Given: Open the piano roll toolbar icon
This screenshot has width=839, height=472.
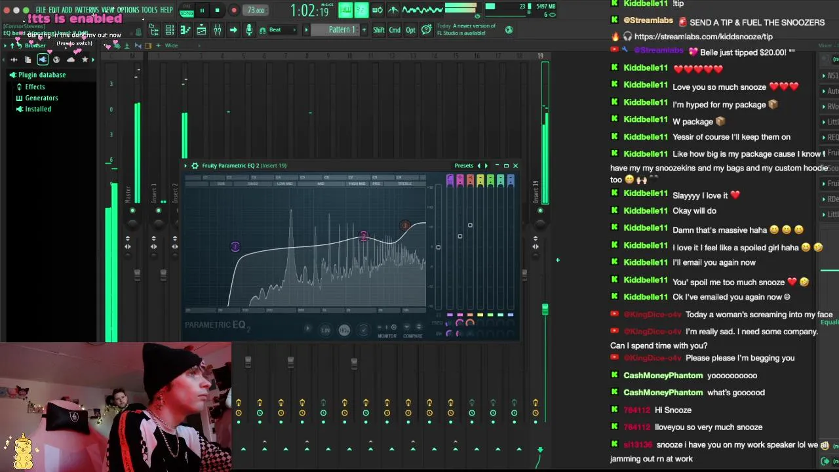Looking at the screenshot, I should click(x=185, y=30).
